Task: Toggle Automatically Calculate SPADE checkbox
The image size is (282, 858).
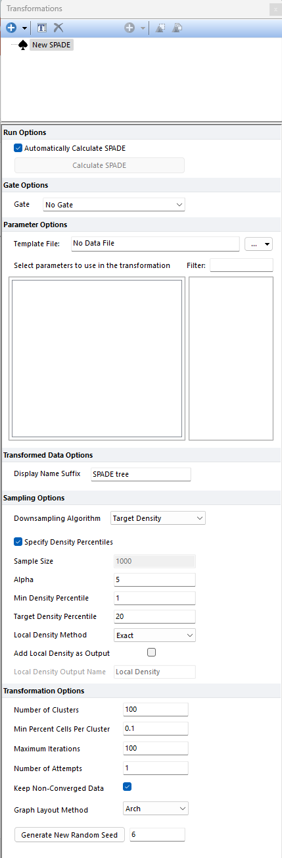Action: (x=18, y=148)
